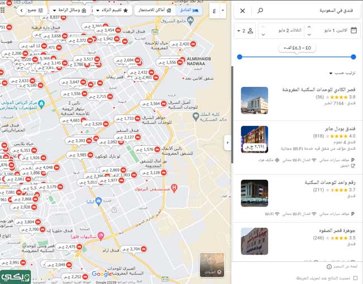Select the 2,715 hotel price marker
The image size is (363, 284).
click(100, 96)
